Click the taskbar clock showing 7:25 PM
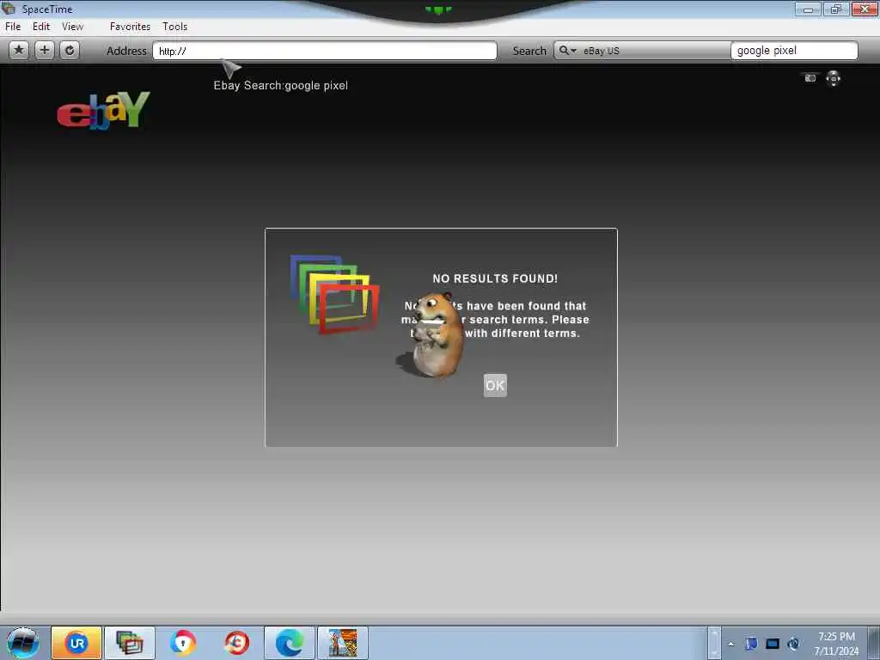The image size is (880, 660). (836, 644)
